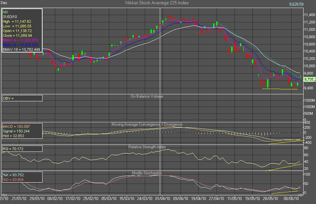Click the -400 MACD axis label
Viewport: 316px width, 204px height.
coord(308,143)
